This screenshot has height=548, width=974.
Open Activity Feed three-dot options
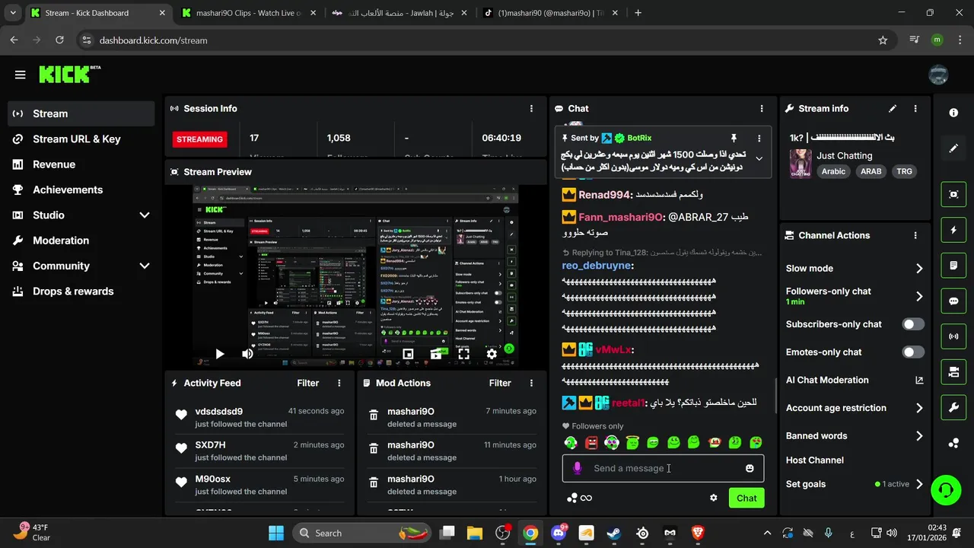click(339, 384)
